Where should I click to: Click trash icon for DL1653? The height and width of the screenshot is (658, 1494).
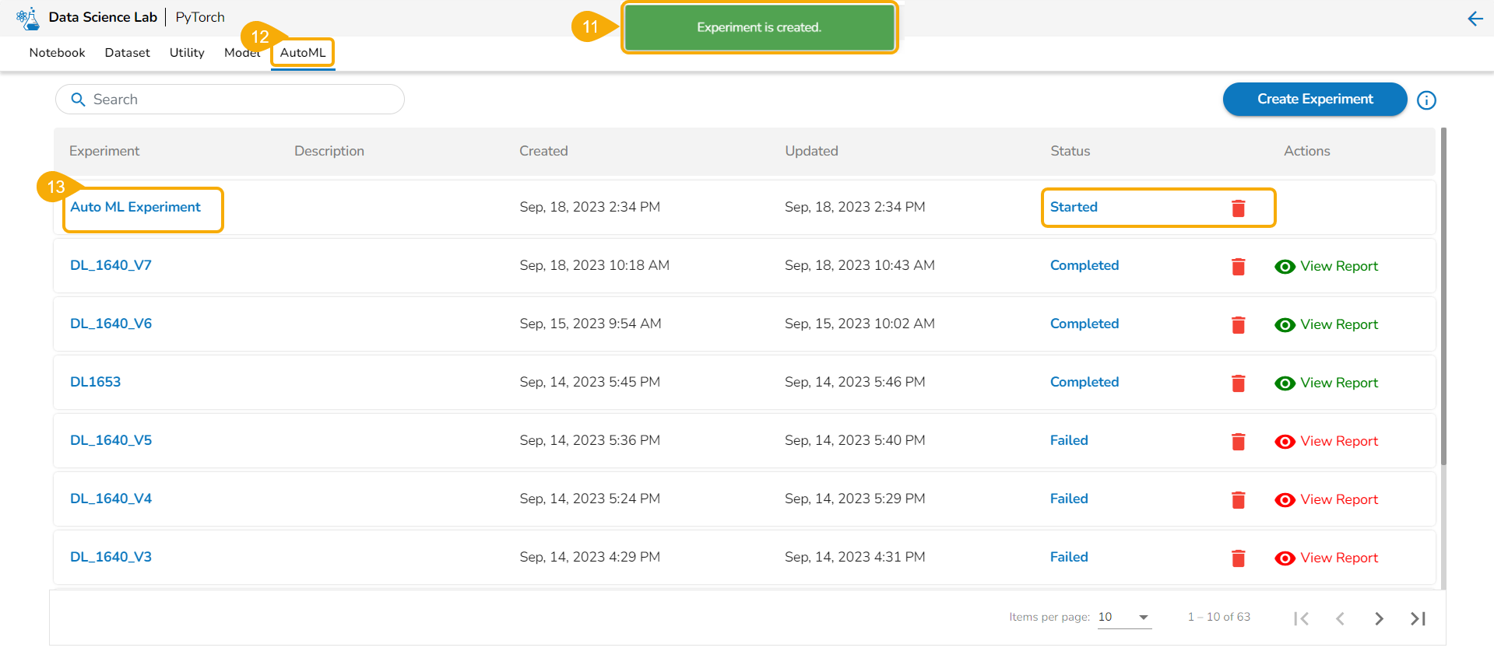1238,383
